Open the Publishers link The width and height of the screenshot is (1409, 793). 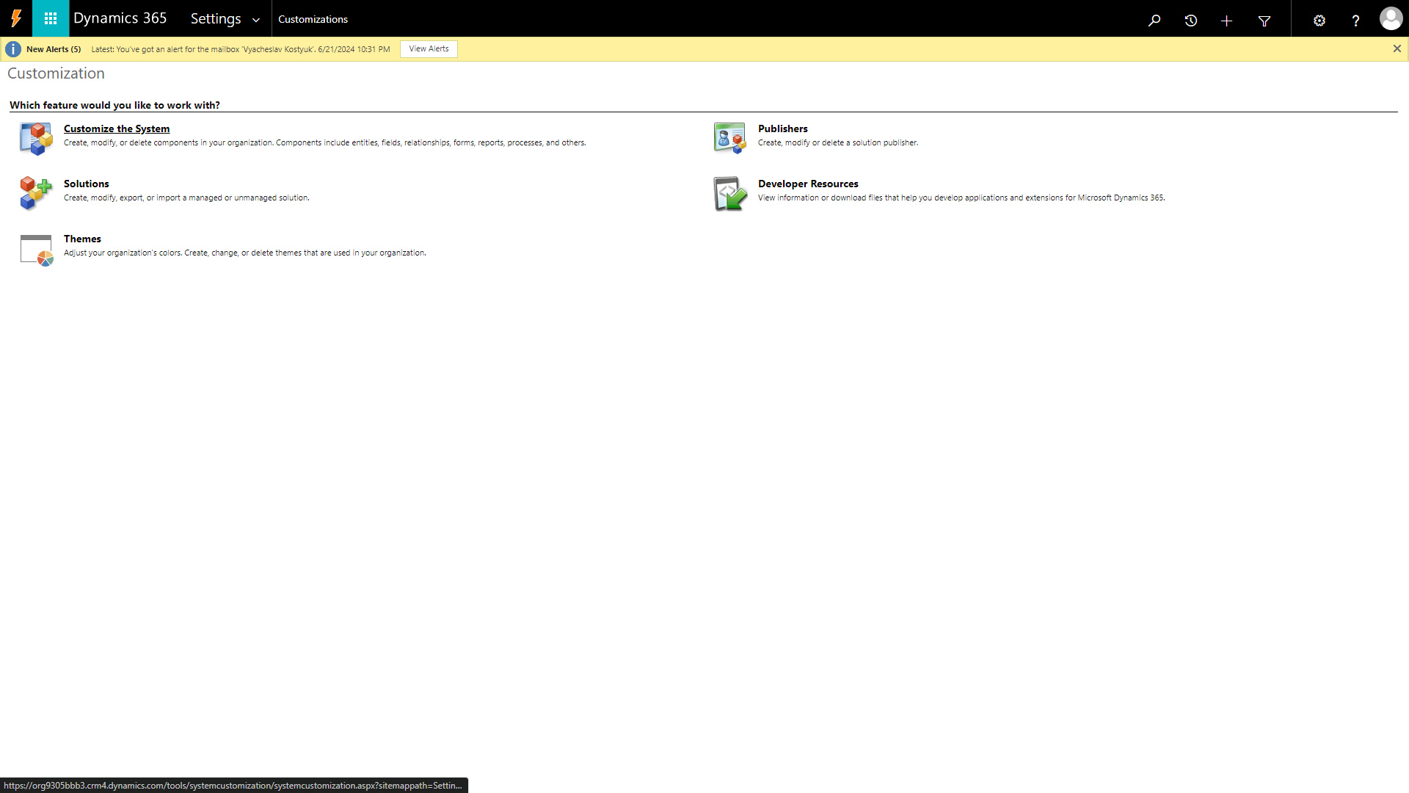(782, 128)
